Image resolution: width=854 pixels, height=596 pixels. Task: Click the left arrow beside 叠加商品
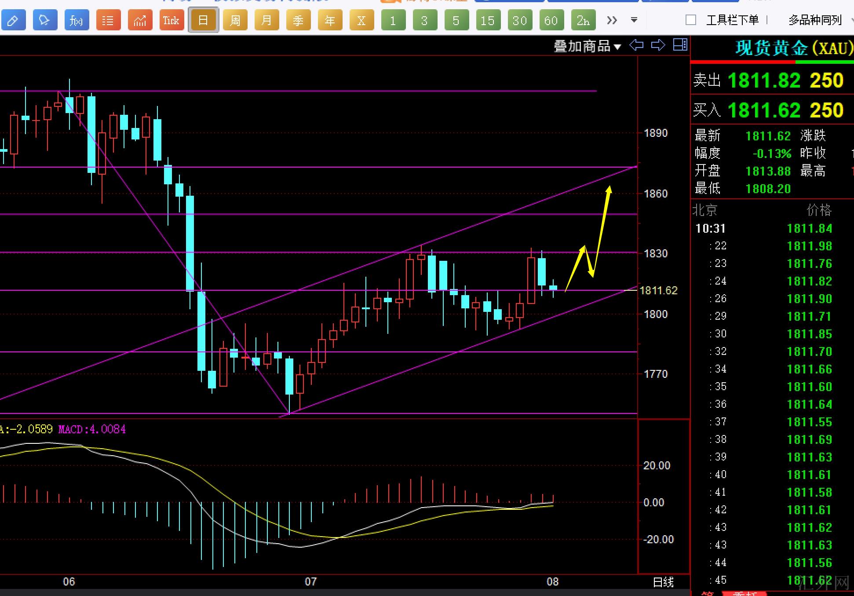click(636, 45)
